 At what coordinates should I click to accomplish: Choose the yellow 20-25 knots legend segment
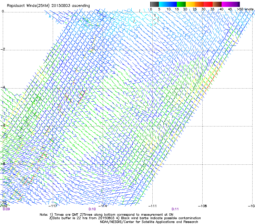[x=190, y=4]
